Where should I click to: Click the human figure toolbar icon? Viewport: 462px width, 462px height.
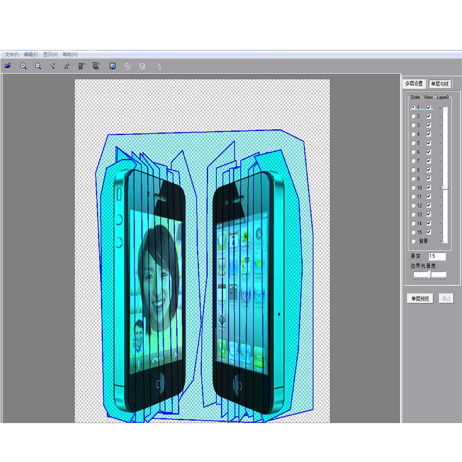[x=160, y=67]
